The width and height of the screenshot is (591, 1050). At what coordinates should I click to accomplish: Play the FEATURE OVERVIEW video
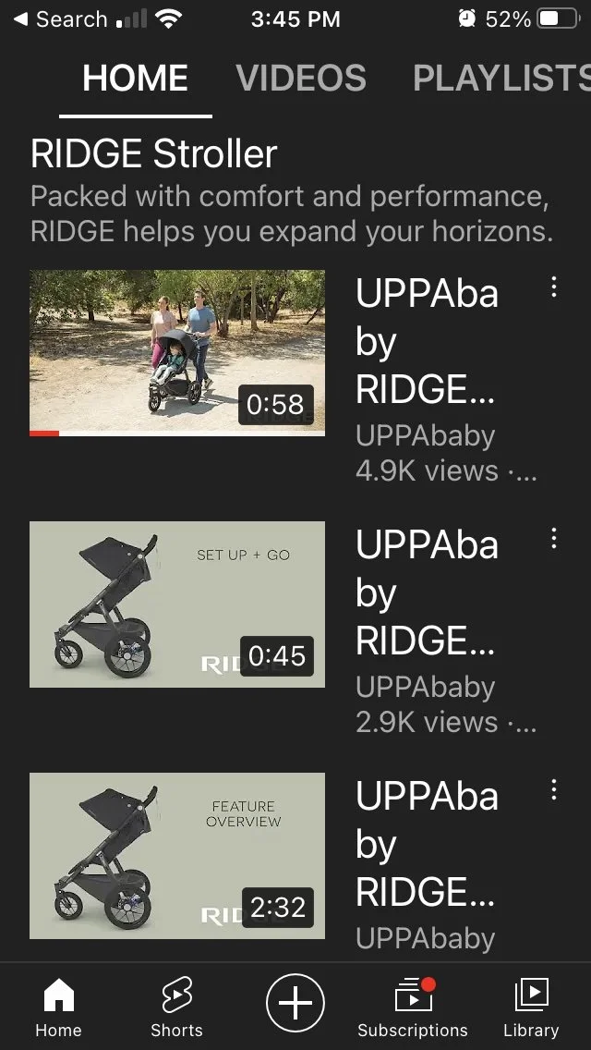177,855
